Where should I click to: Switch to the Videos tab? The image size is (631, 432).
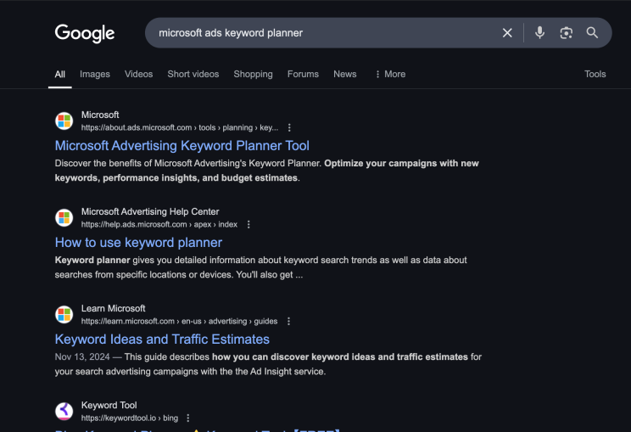[x=139, y=74]
